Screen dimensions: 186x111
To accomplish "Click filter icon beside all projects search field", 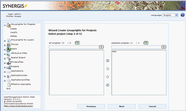I will click(x=101, y=47).
